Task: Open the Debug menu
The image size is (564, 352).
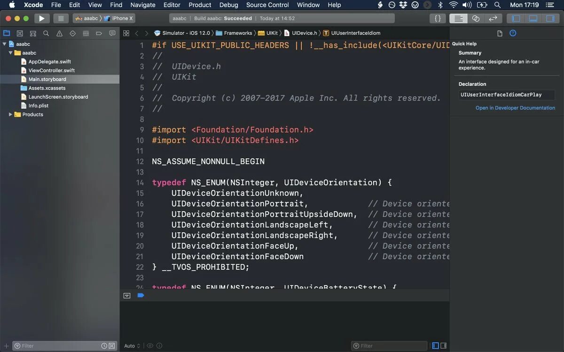Action: [x=228, y=5]
